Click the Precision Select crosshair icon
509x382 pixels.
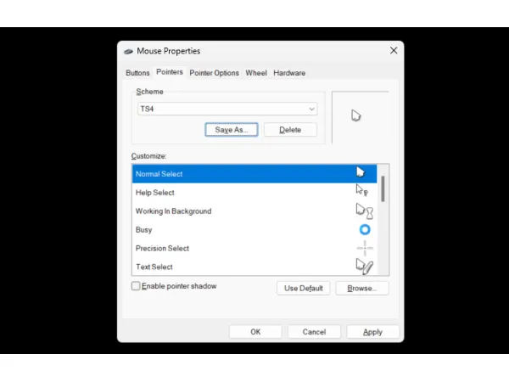click(365, 248)
